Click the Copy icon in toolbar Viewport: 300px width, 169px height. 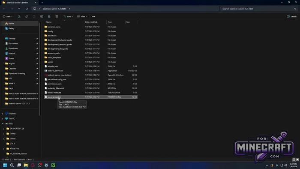tap(27, 16)
